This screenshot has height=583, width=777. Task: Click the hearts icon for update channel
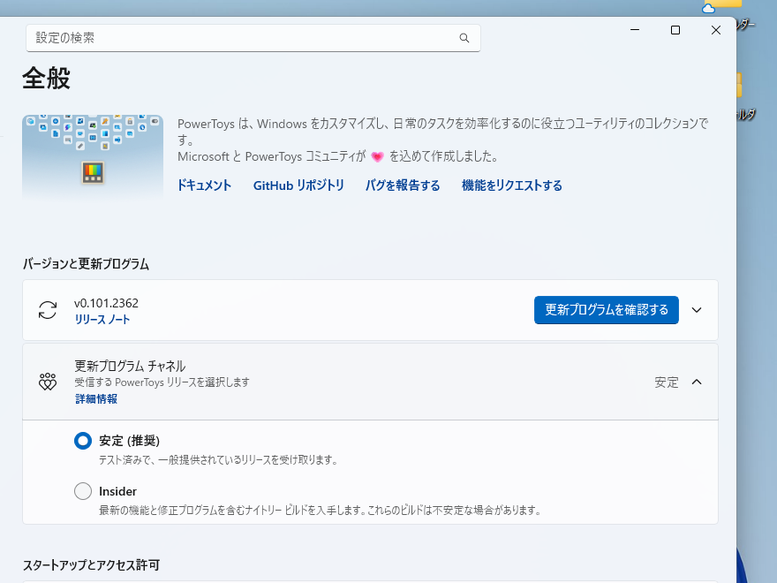pyautogui.click(x=48, y=382)
